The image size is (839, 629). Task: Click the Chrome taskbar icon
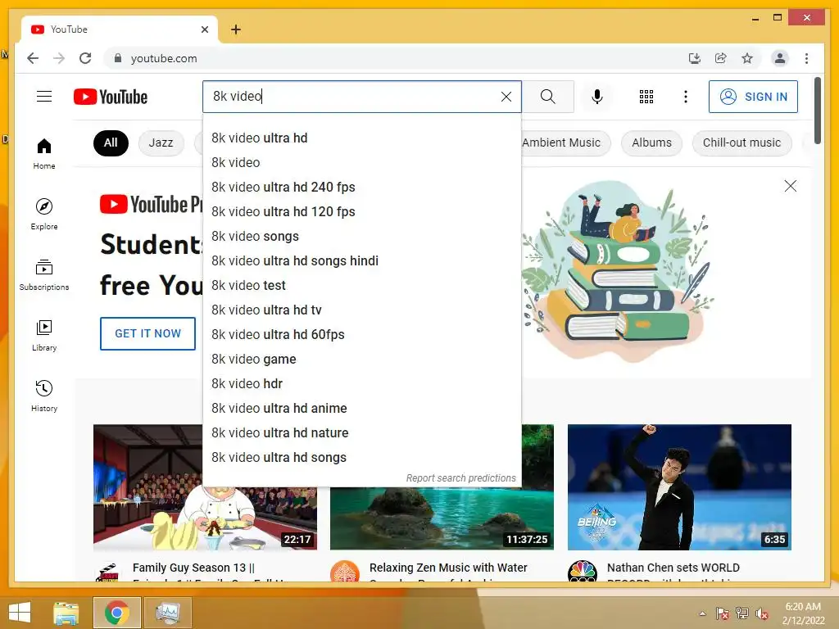click(116, 613)
